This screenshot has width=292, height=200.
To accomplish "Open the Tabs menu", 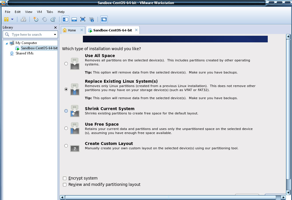I will coord(50,12).
